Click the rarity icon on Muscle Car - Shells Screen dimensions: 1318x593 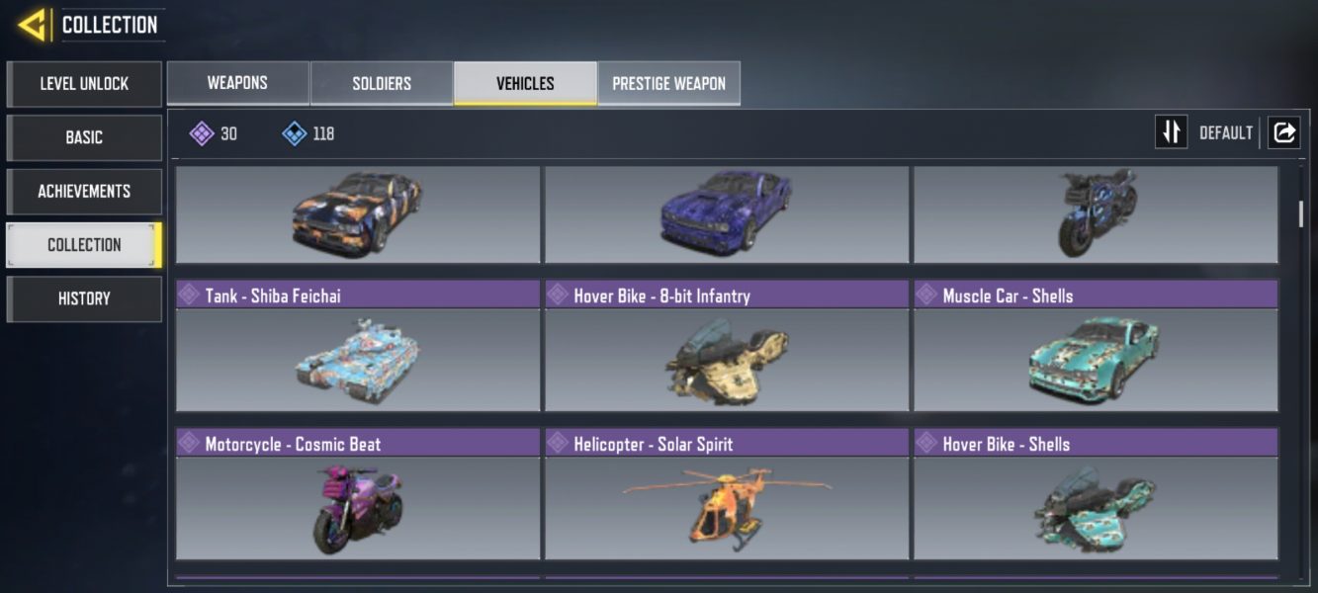[926, 295]
